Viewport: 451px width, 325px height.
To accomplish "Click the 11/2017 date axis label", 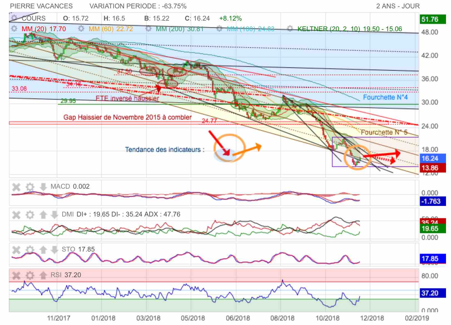I will [59, 318].
